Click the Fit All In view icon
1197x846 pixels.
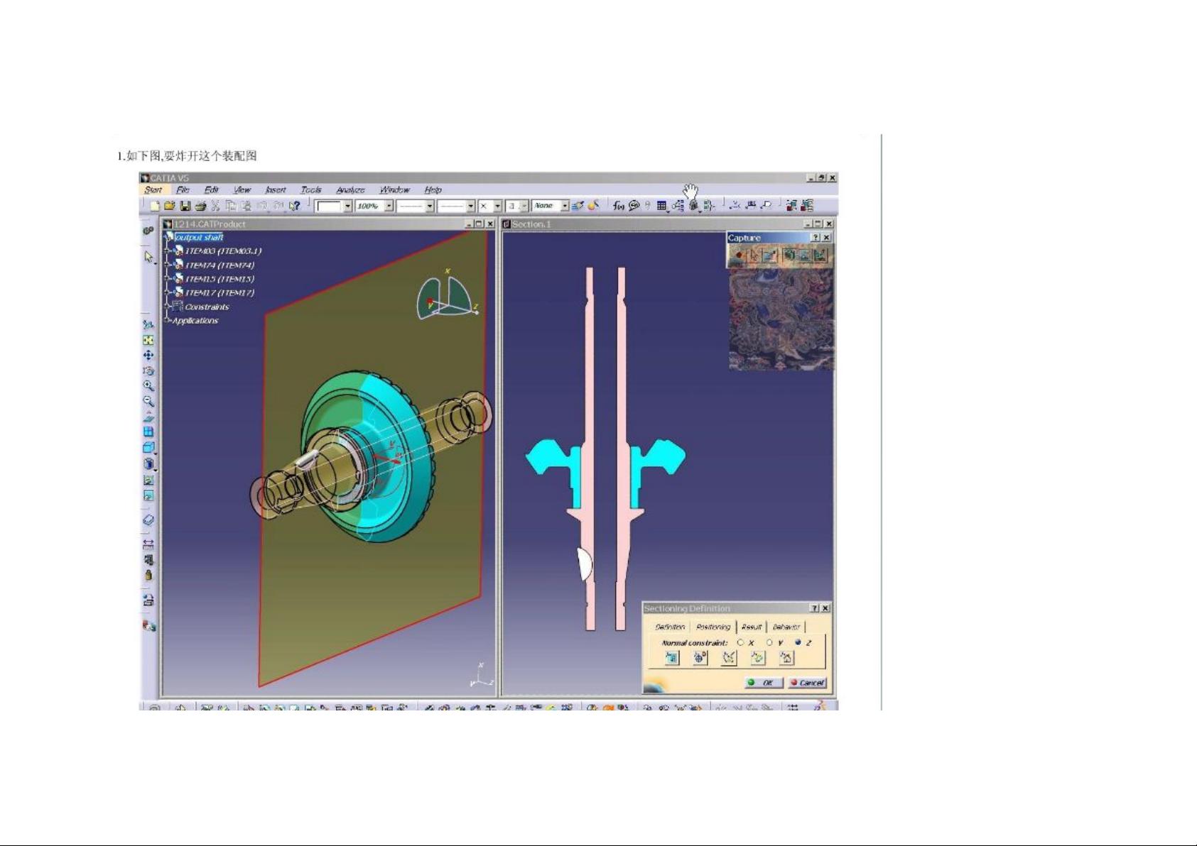pyautogui.click(x=148, y=340)
